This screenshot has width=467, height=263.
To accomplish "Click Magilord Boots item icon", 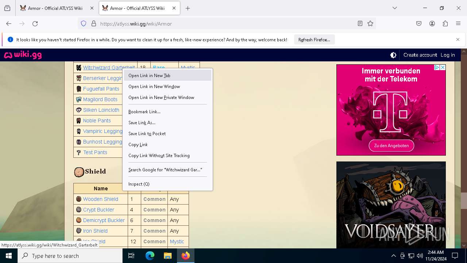I will point(78,99).
